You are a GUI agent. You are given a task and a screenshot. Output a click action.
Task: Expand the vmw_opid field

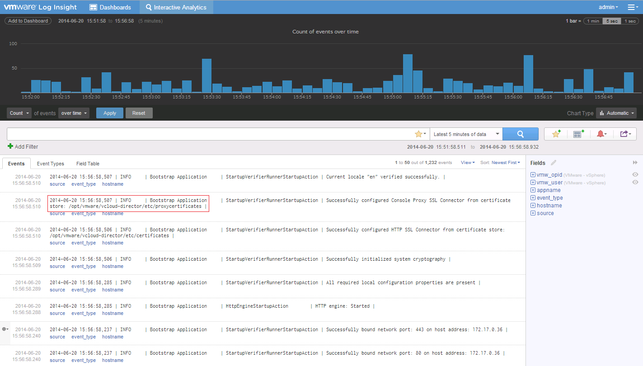tap(533, 175)
